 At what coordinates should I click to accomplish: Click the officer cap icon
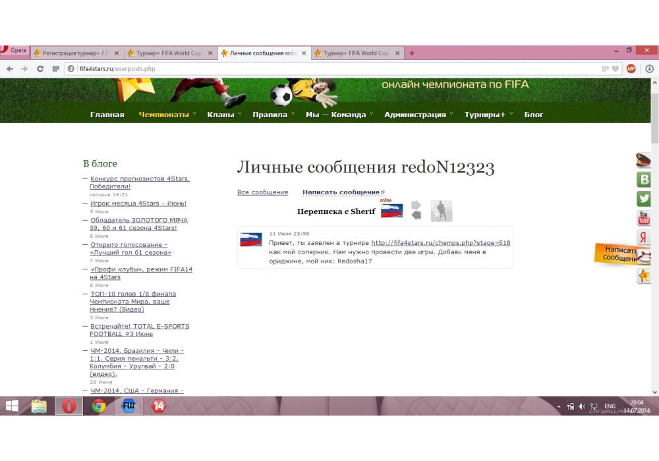click(x=644, y=160)
